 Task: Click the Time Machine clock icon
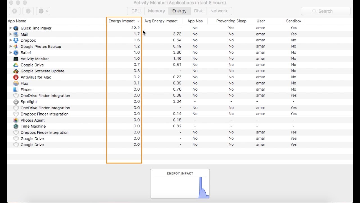16,127
